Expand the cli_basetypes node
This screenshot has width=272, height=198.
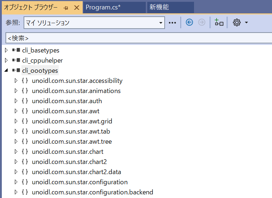point(6,50)
